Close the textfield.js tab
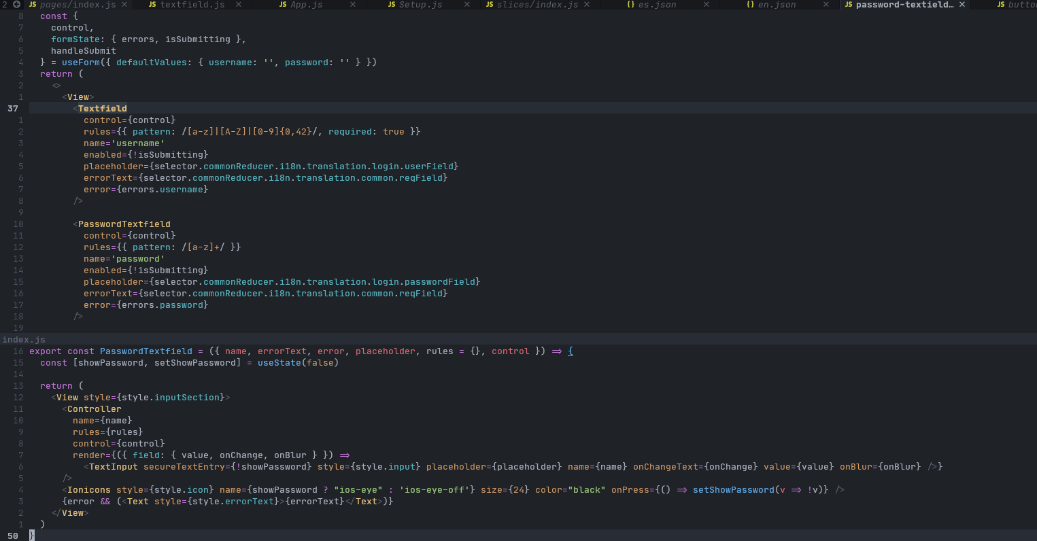The image size is (1037, 541). click(x=239, y=5)
